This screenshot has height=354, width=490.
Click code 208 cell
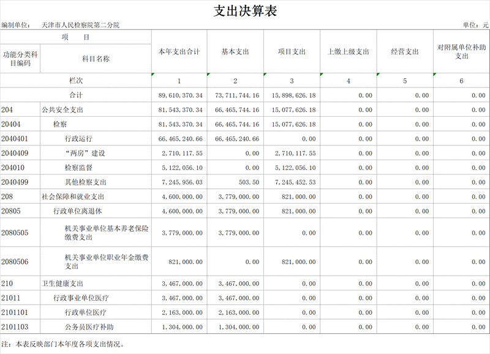coord(20,196)
